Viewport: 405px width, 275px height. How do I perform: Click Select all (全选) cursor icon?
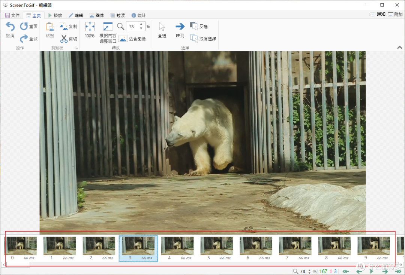(162, 27)
